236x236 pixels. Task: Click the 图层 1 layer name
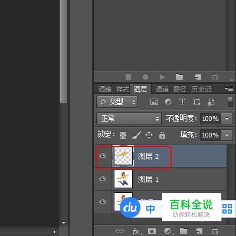(x=148, y=179)
